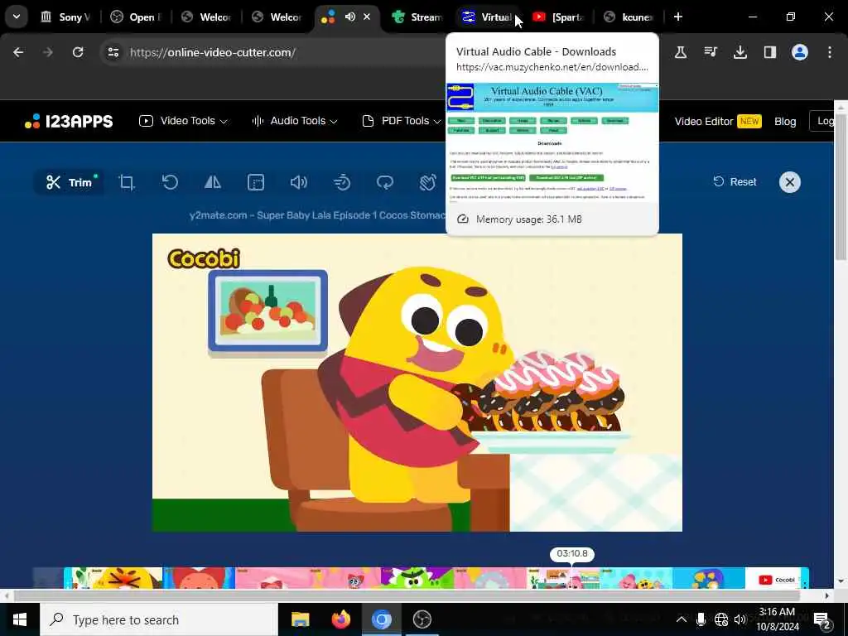The height and width of the screenshot is (636, 848).
Task: Open Firefox from the taskbar
Action: point(340,619)
